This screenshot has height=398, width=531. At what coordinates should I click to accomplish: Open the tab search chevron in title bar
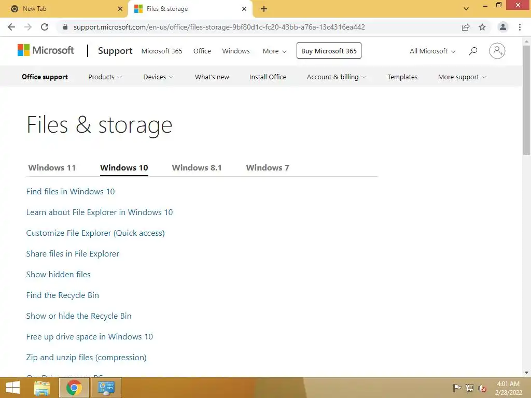[466, 9]
